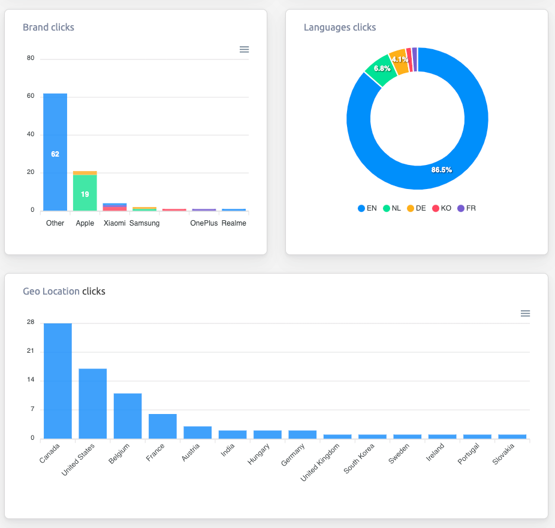Click the NL legend dot icon
The height and width of the screenshot is (528, 555).
point(387,208)
